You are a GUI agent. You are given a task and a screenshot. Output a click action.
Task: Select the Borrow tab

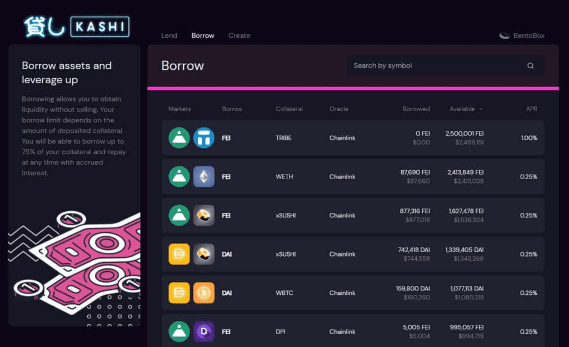[203, 35]
